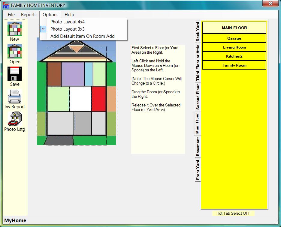
Task: Open the Help menu
Action: click(x=69, y=15)
